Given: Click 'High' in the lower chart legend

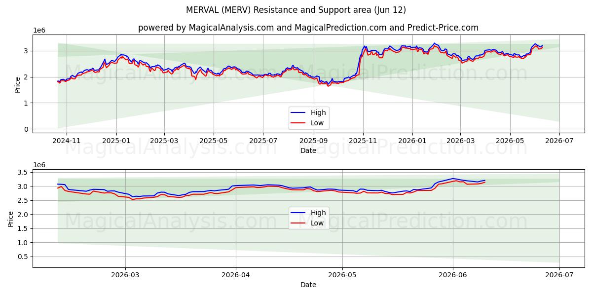Looking at the screenshot, I should (318, 213).
